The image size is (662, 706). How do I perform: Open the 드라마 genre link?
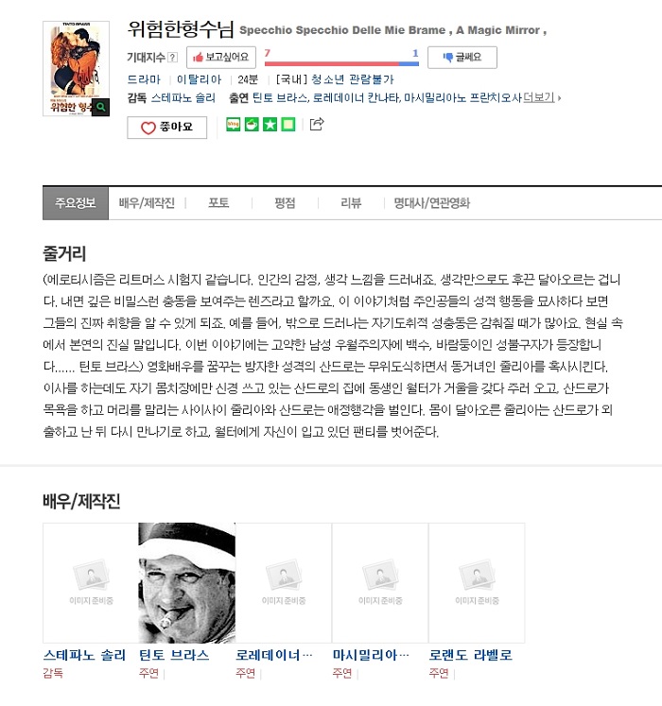[x=144, y=79]
